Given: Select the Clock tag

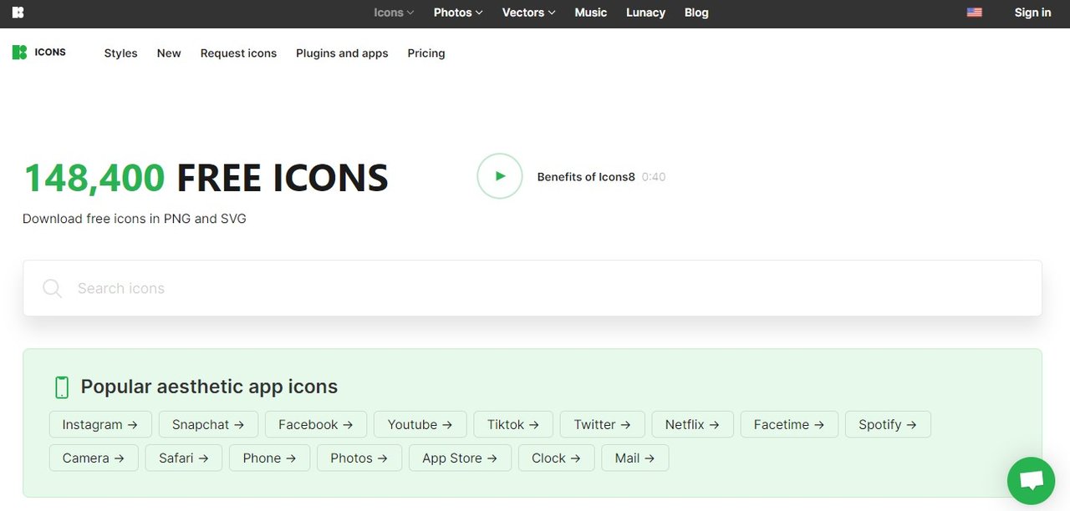Looking at the screenshot, I should pos(557,458).
